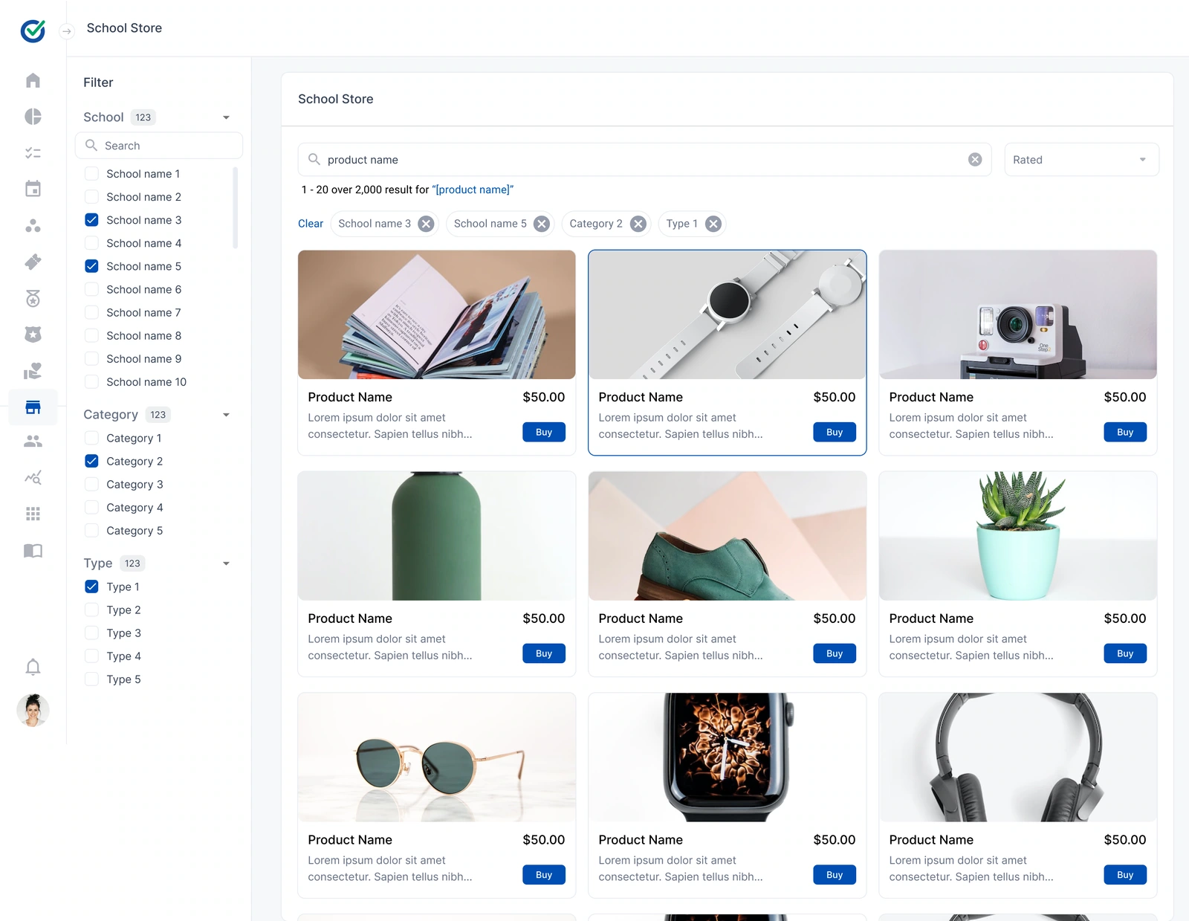
Task: Remove the Type 1 filter chip
Action: tap(713, 224)
